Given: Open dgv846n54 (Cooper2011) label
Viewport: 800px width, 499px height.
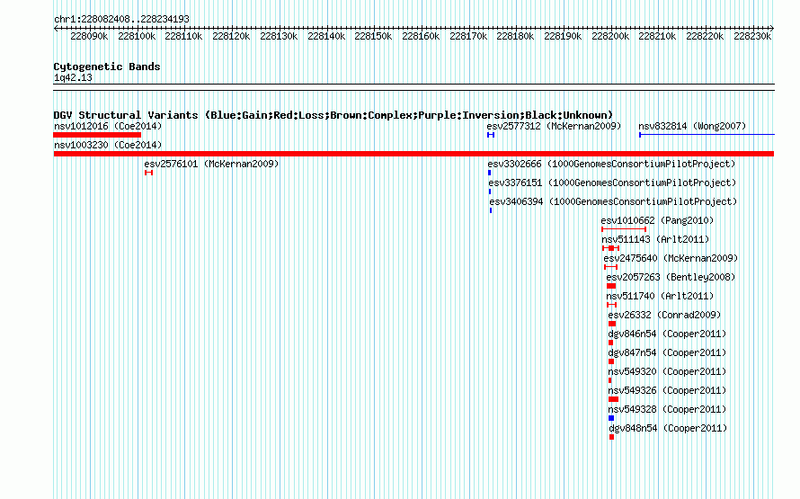Looking at the screenshot, I should [x=667, y=334].
